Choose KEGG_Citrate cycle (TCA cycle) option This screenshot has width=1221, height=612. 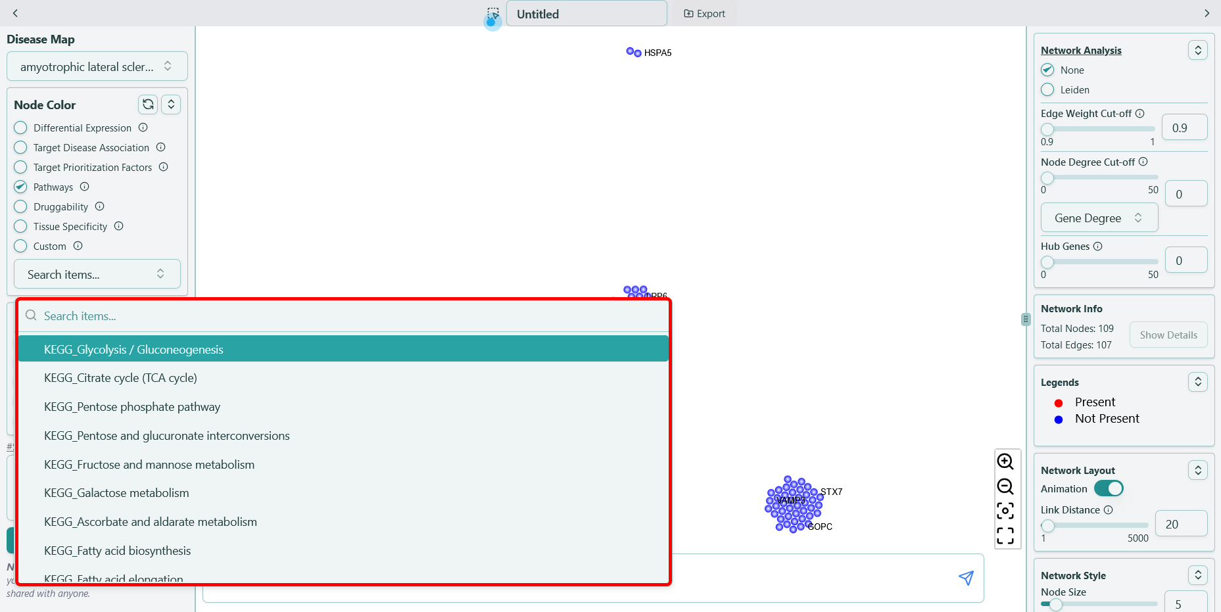(120, 378)
